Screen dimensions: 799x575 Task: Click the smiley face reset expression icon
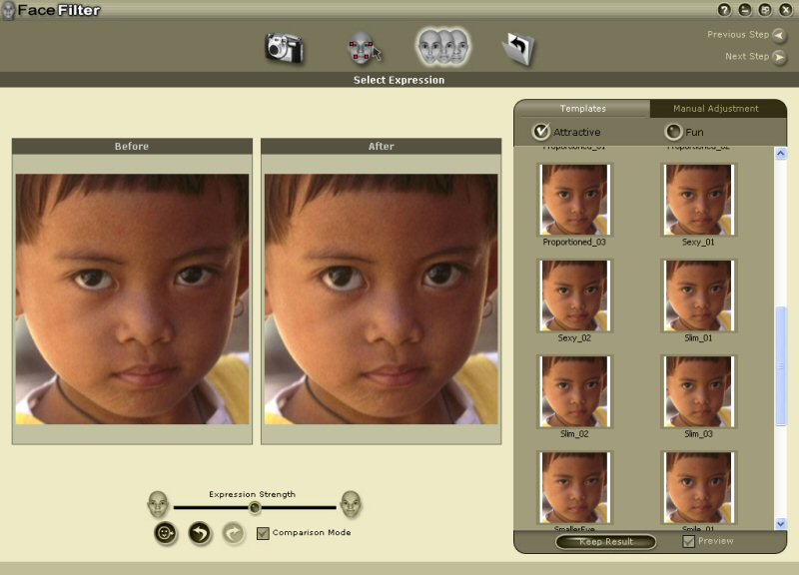(166, 533)
